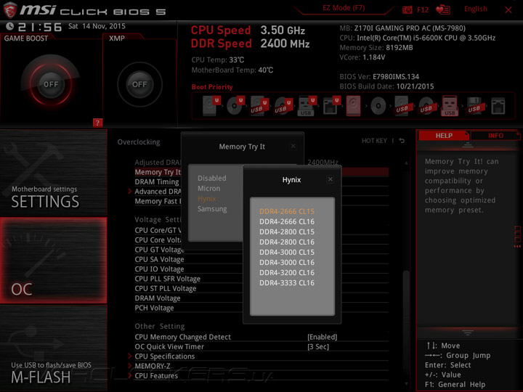Click the back arrow beside HOT KEY
Image resolution: width=523 pixels, height=392 pixels.
(402, 141)
